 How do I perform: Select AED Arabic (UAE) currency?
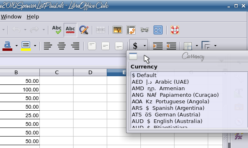coord(160,82)
